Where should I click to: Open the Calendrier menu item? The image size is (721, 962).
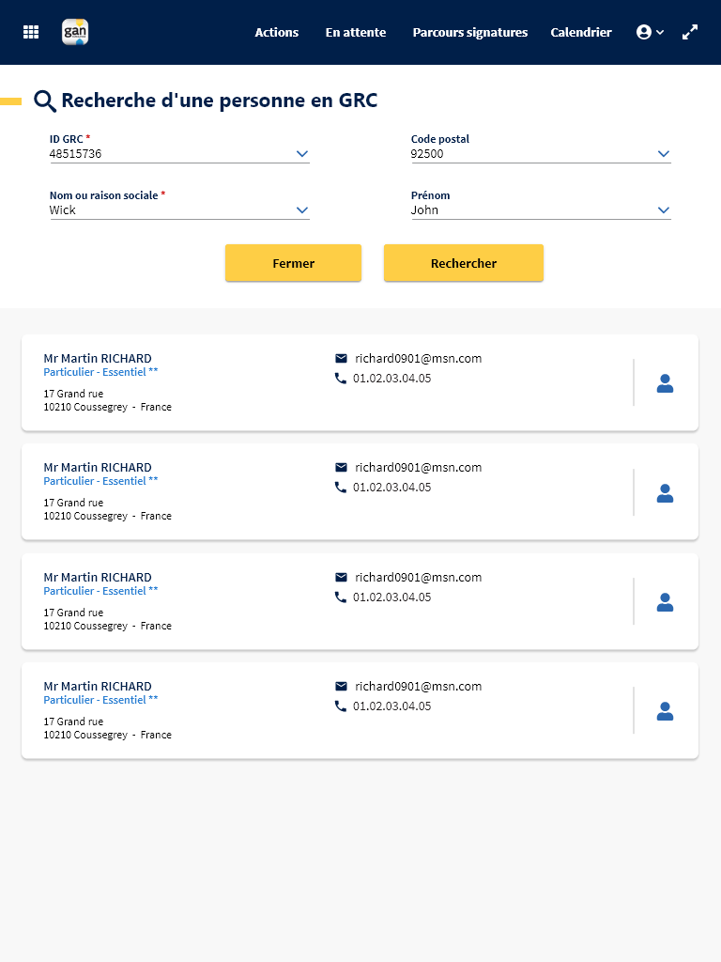[581, 33]
